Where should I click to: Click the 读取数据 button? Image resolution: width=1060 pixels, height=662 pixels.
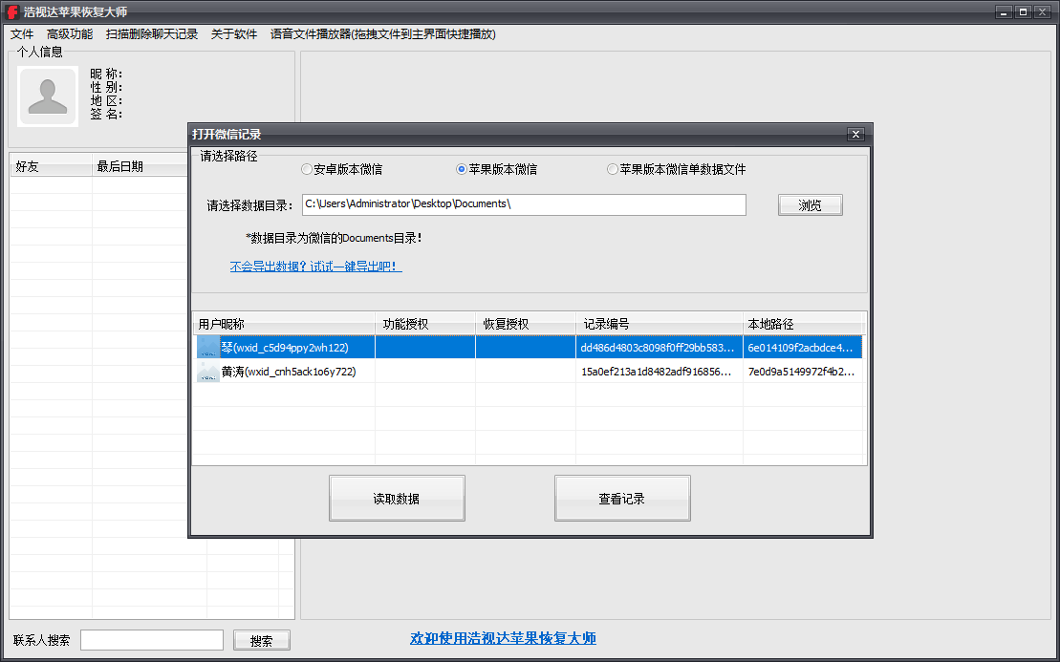point(397,499)
